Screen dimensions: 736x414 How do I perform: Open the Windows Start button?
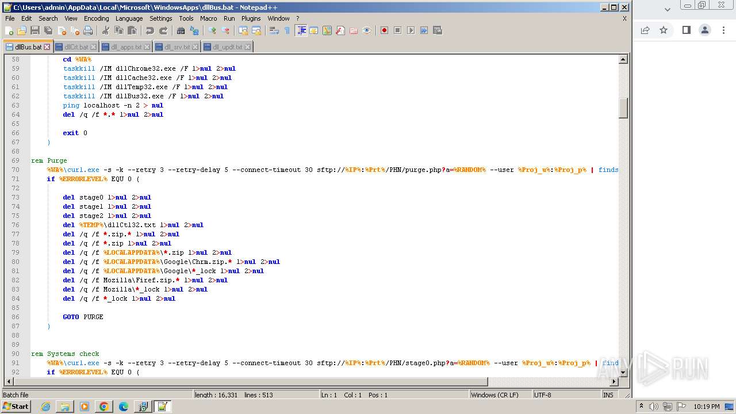pos(16,407)
